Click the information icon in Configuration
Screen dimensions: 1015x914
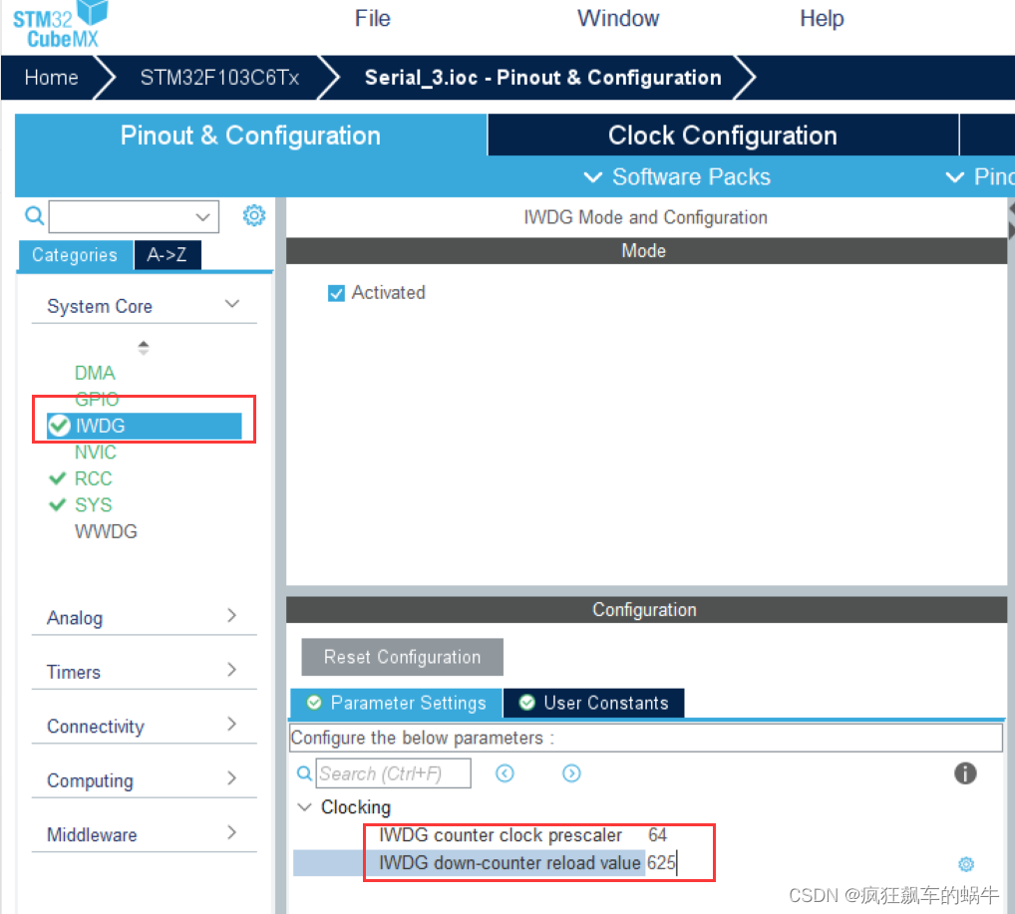coord(965,772)
